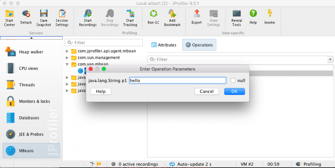Select the MBean globe node under com.yao.mbean

click(80, 70)
